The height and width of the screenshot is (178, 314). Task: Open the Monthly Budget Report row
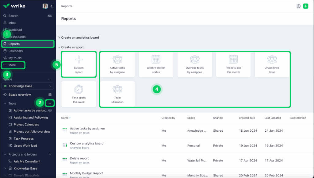(x=86, y=173)
